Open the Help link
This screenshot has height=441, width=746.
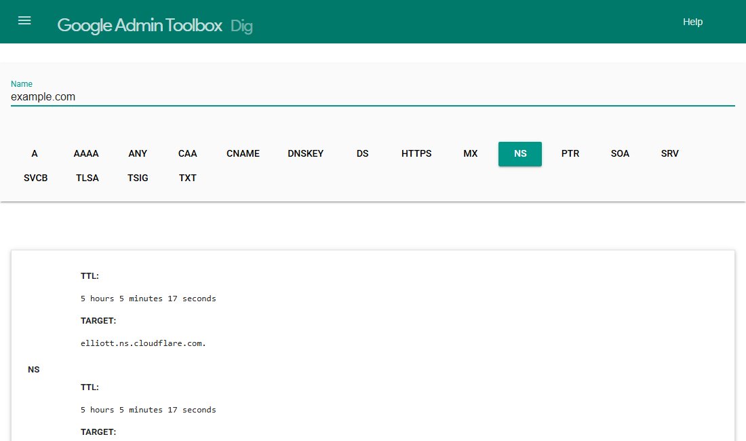tap(692, 22)
